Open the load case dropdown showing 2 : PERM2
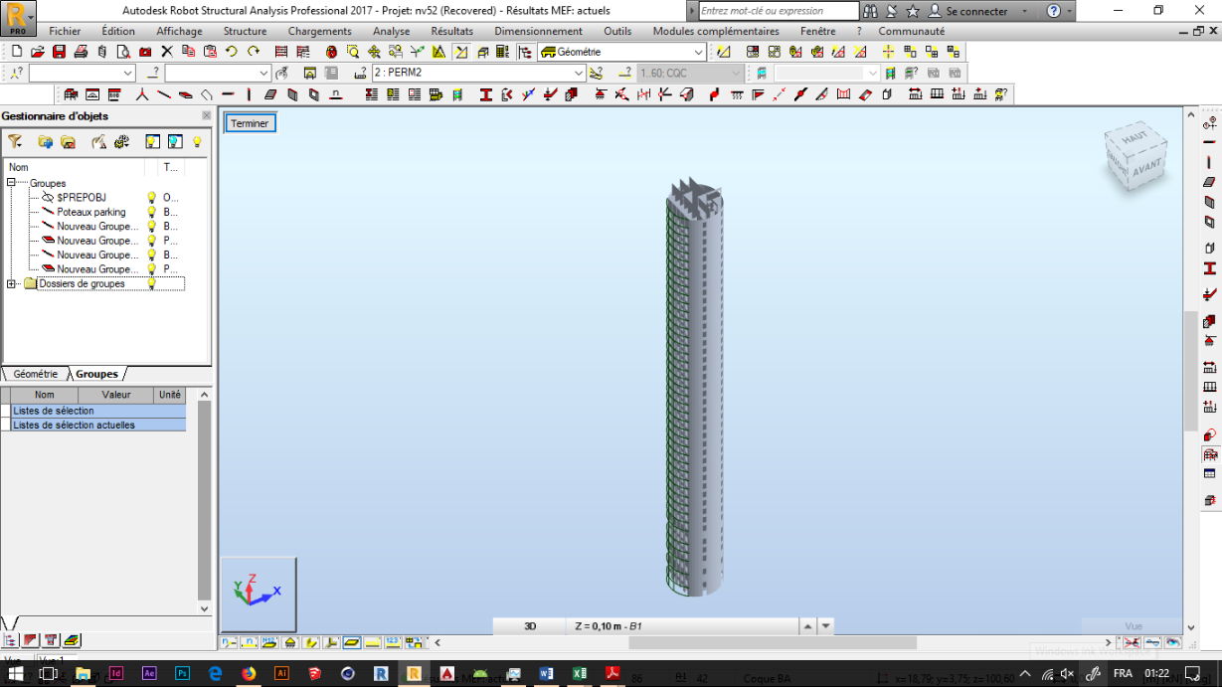1222x687 pixels. click(577, 73)
